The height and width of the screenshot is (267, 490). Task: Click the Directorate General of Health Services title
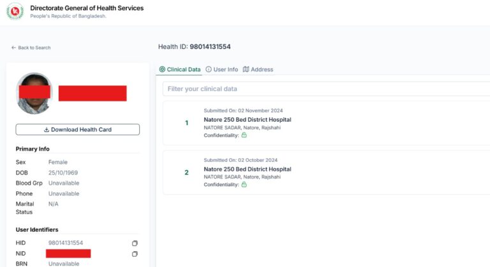pos(87,8)
